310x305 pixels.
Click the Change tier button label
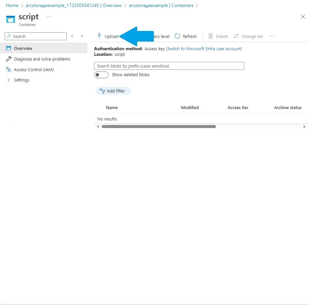(252, 36)
